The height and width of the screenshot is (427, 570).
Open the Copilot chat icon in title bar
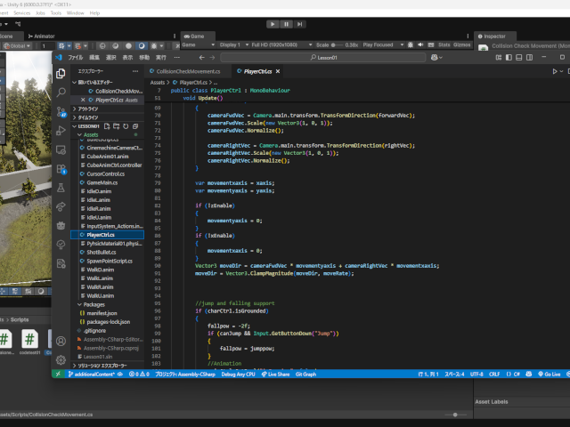434,57
